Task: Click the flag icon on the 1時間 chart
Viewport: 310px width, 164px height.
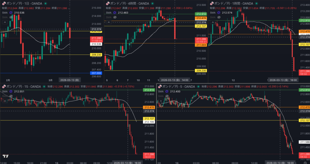Action: click(212, 3)
